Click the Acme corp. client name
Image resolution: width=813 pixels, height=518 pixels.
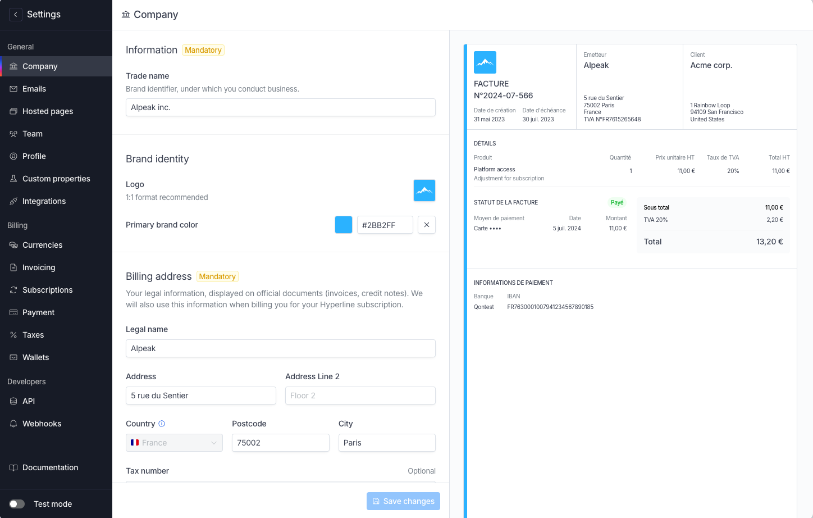(x=711, y=65)
